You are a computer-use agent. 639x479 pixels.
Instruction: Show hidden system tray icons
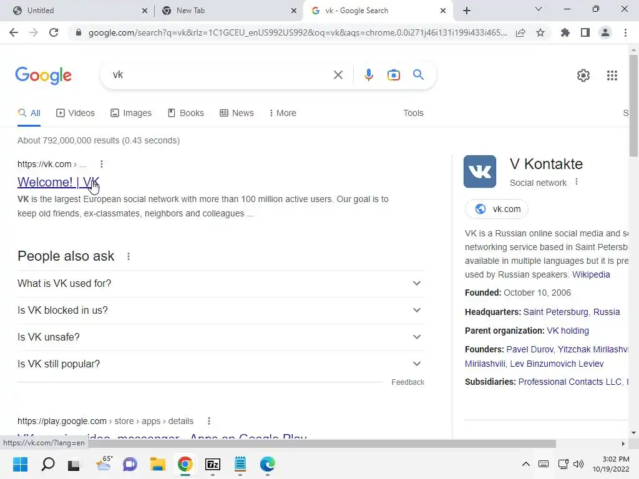click(525, 464)
